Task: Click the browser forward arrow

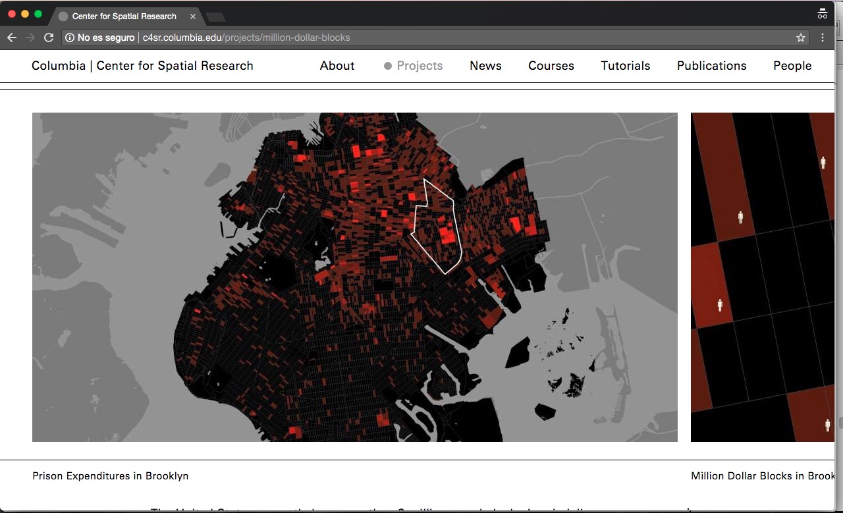Action: tap(30, 38)
